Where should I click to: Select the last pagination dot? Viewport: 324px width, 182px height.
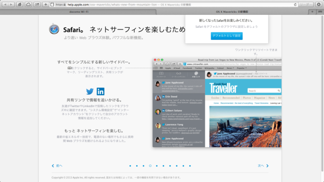(190, 166)
